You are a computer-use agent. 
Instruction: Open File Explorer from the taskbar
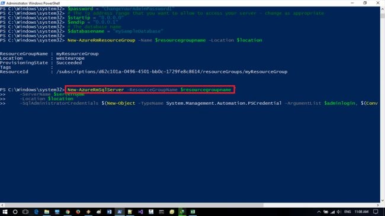tap(47, 212)
